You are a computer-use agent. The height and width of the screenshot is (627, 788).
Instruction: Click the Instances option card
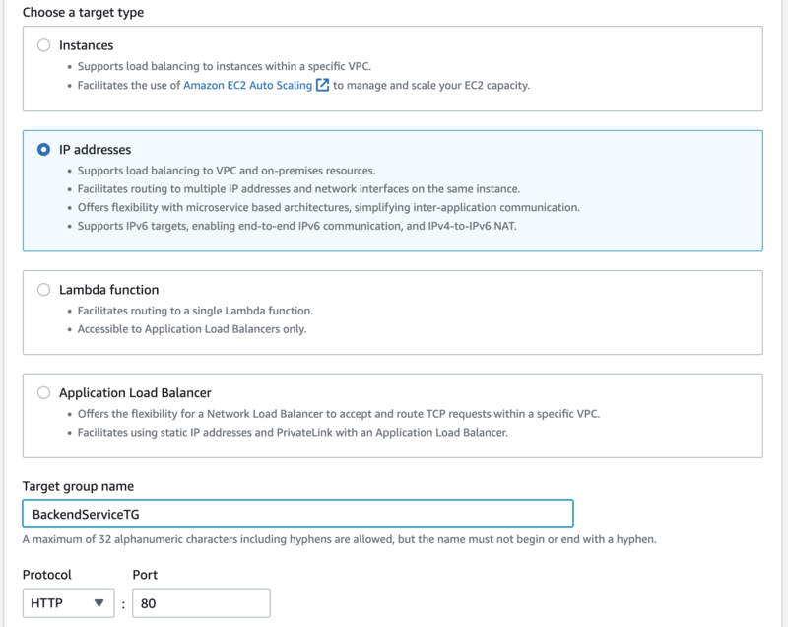(x=394, y=67)
